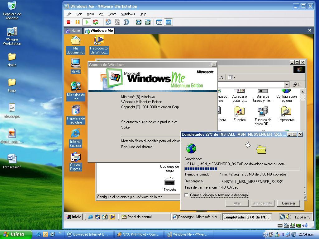
Task: Open the Team menu
Action: 112,14
